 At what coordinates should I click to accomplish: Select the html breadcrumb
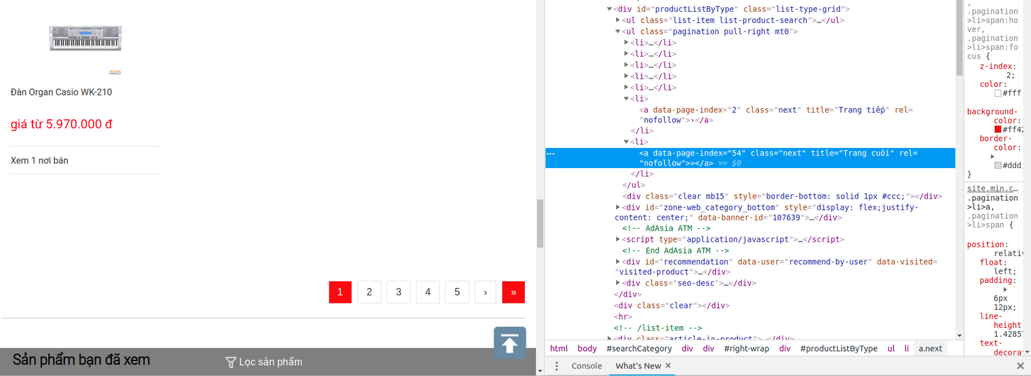pyautogui.click(x=559, y=349)
